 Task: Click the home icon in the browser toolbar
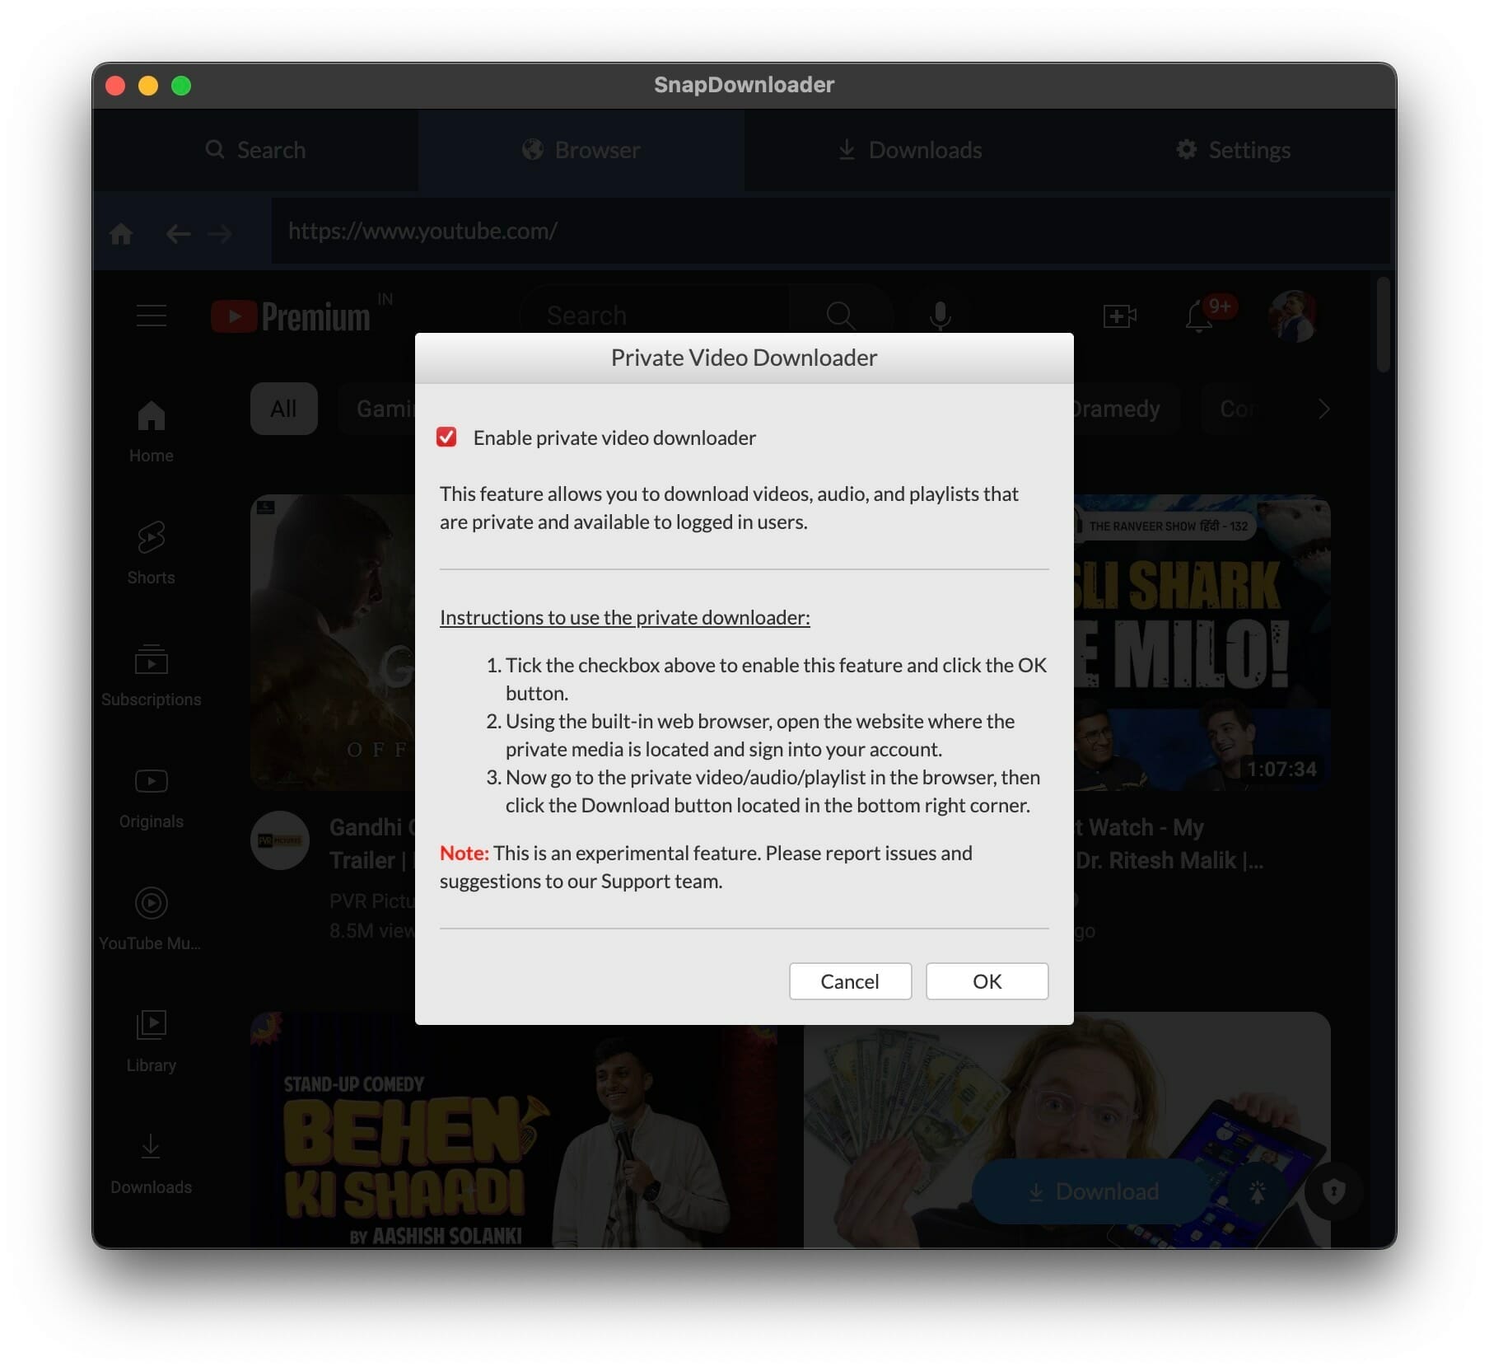122,232
